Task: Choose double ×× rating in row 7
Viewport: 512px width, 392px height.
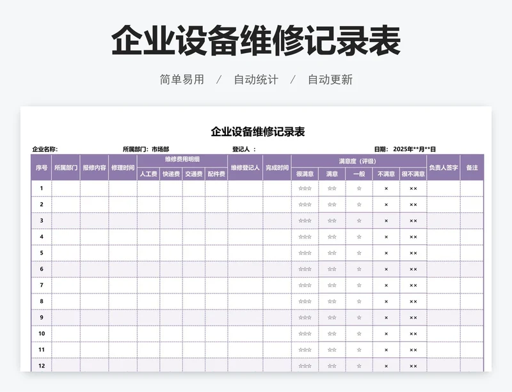Action: [x=413, y=285]
